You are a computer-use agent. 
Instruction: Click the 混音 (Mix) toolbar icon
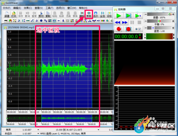68,14
